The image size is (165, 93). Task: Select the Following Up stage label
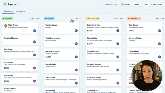(134, 18)
